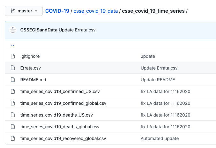Viewport: 216px width, 148px height.
Task: Click file icon beside time_series_covid19_deaths_US.csv
Action: (13, 115)
